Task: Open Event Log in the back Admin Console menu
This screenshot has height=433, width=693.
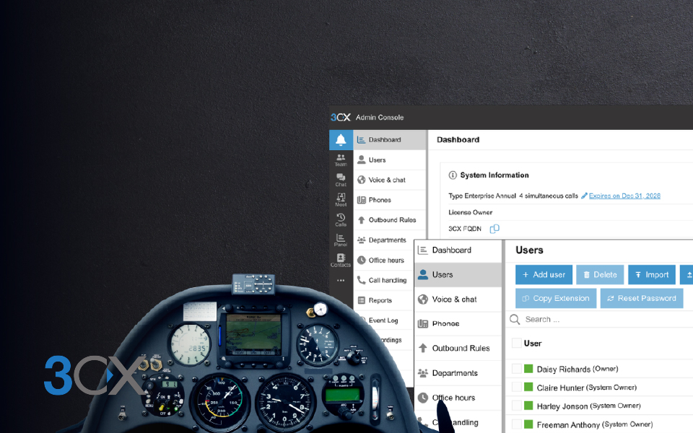Action: click(x=385, y=320)
